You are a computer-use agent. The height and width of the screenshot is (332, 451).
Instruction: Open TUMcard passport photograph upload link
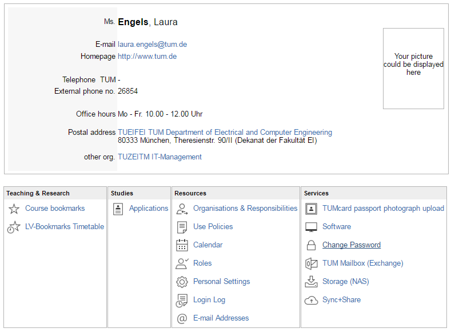click(383, 209)
